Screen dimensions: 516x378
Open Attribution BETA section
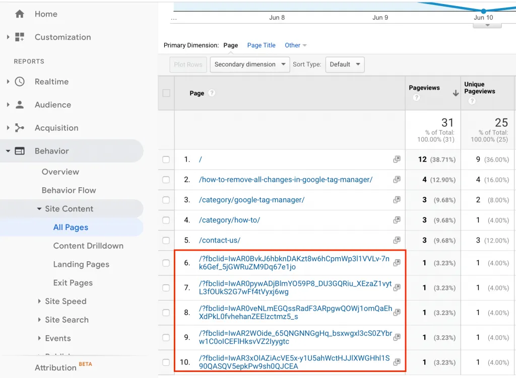[x=63, y=367]
